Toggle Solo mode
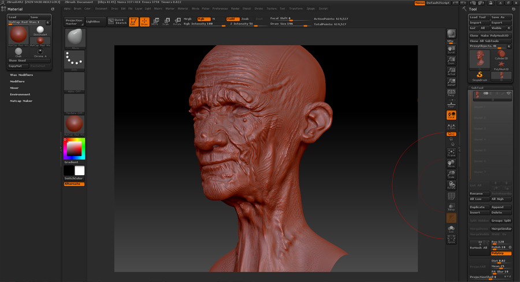 tap(451, 229)
